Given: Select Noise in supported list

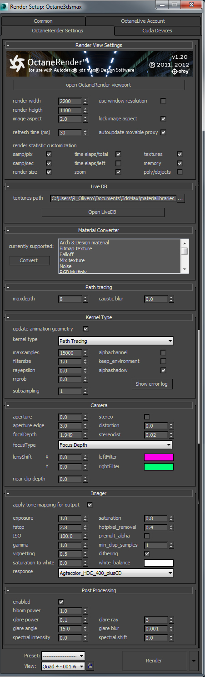Looking at the screenshot, I should tap(65, 266).
